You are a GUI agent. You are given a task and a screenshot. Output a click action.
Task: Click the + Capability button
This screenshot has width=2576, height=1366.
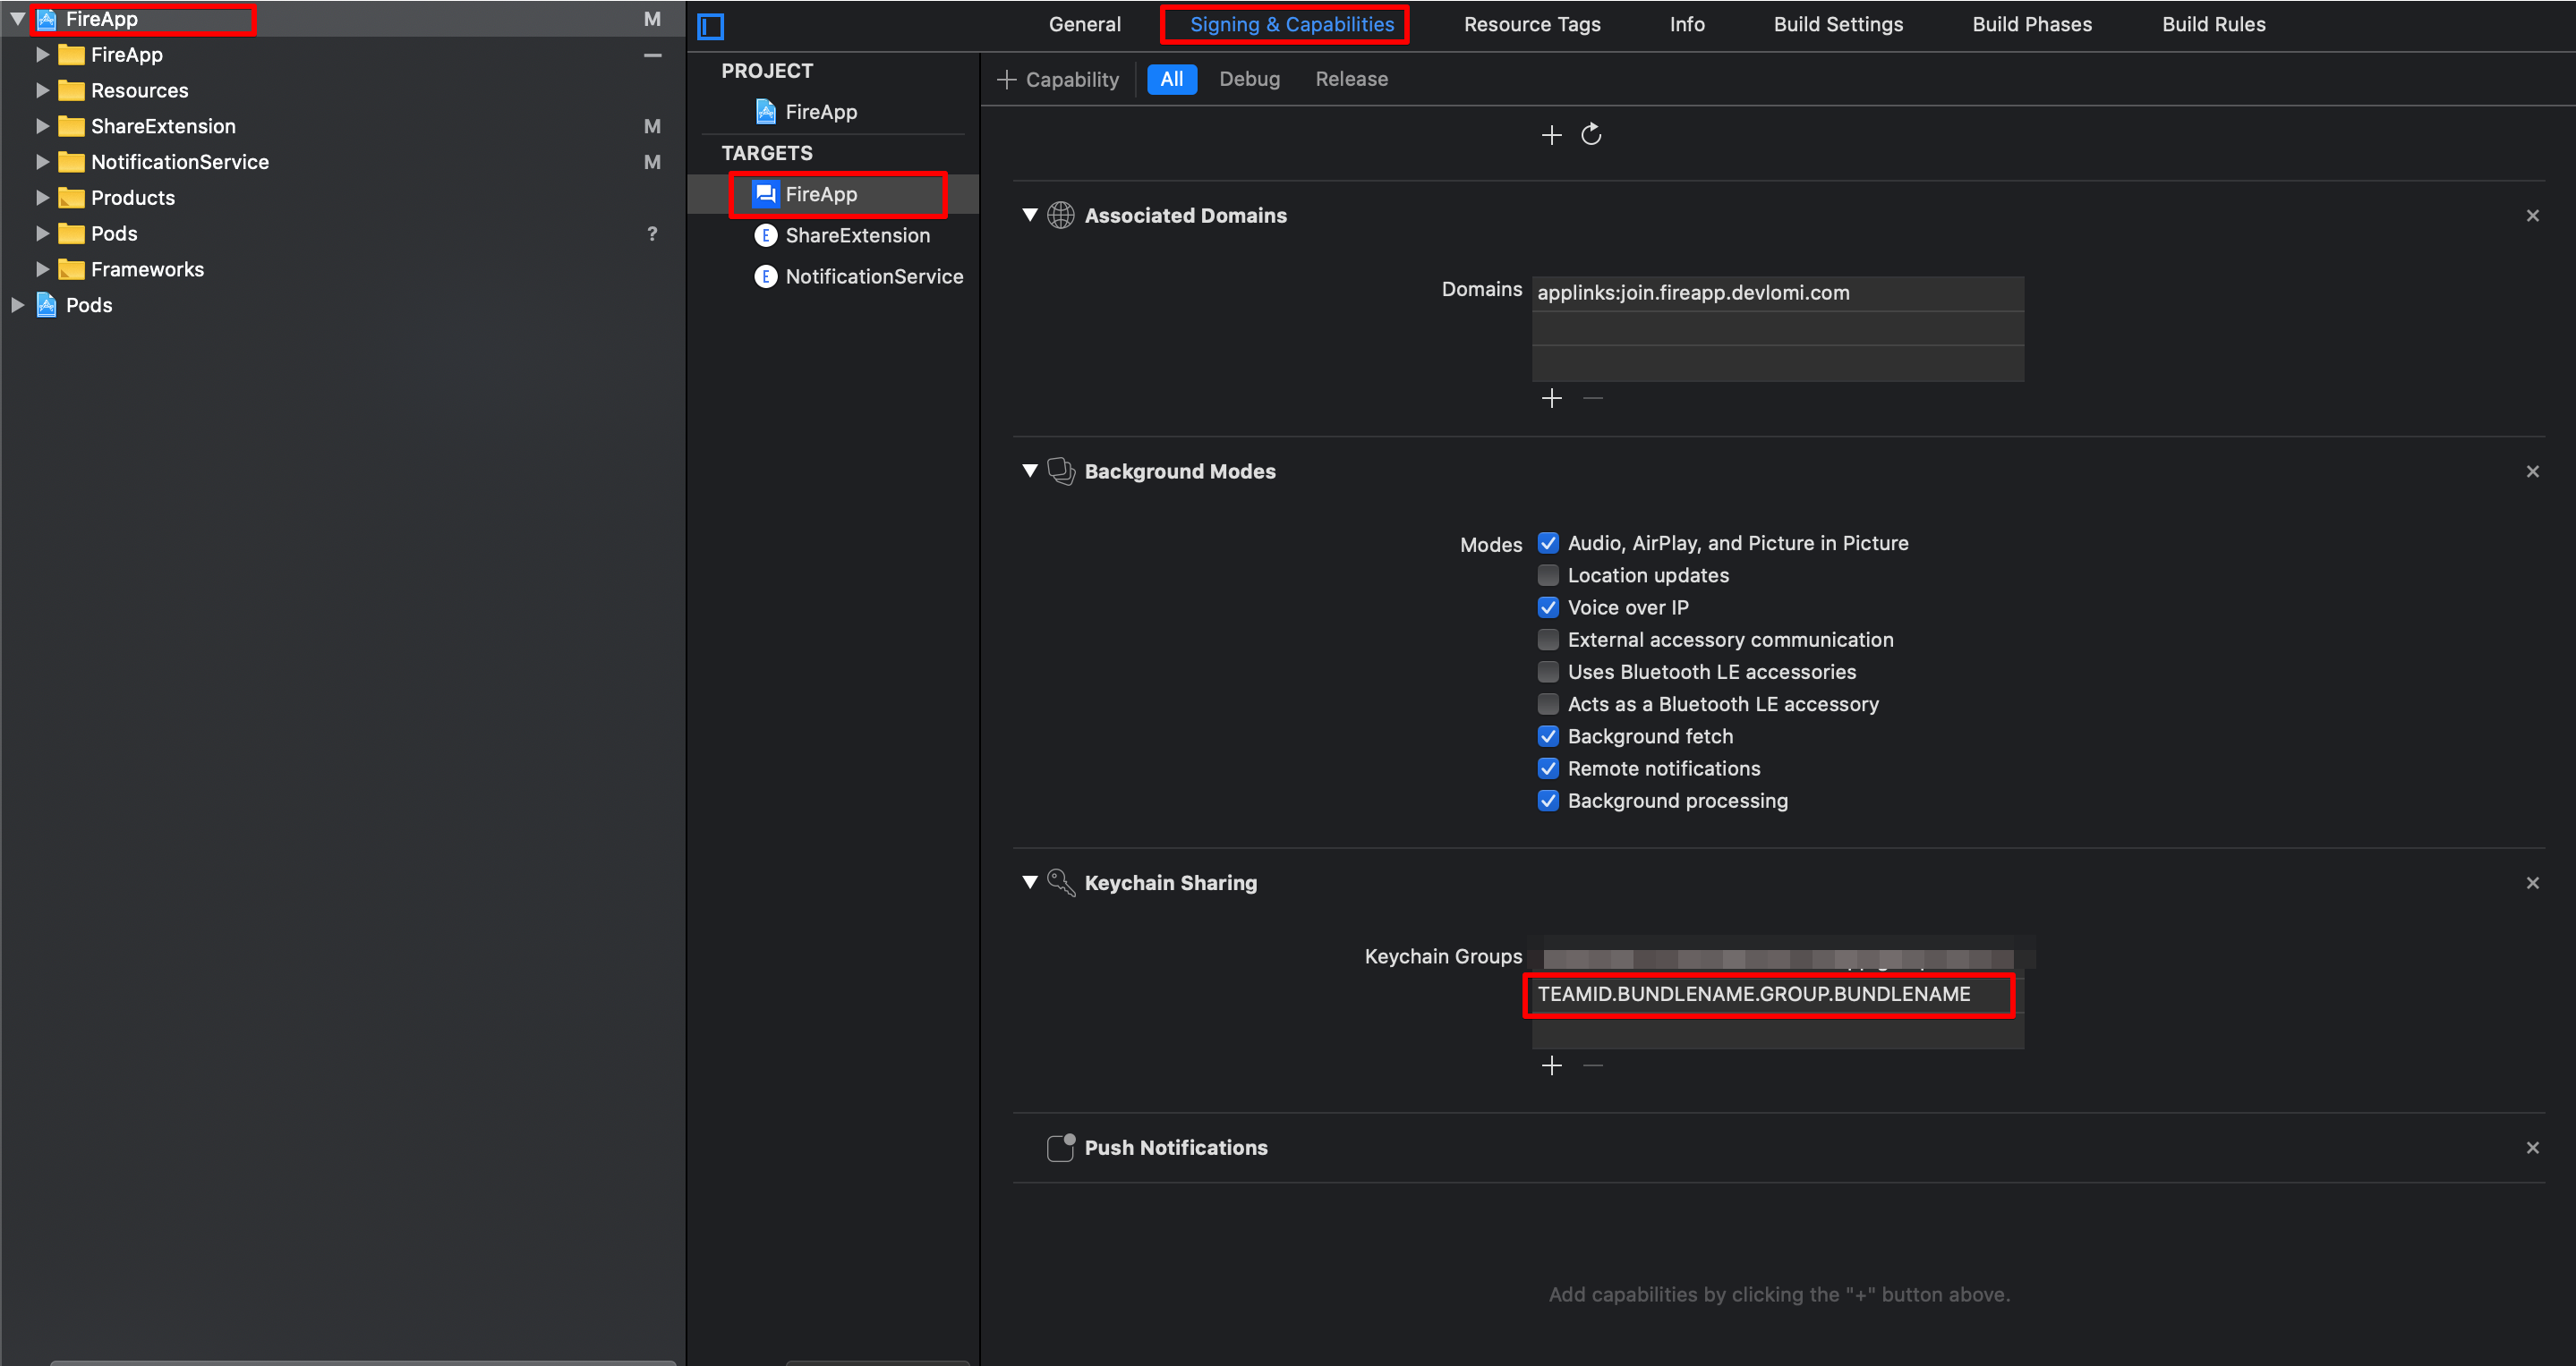pos(1058,80)
